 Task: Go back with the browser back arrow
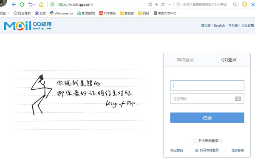(14, 5)
